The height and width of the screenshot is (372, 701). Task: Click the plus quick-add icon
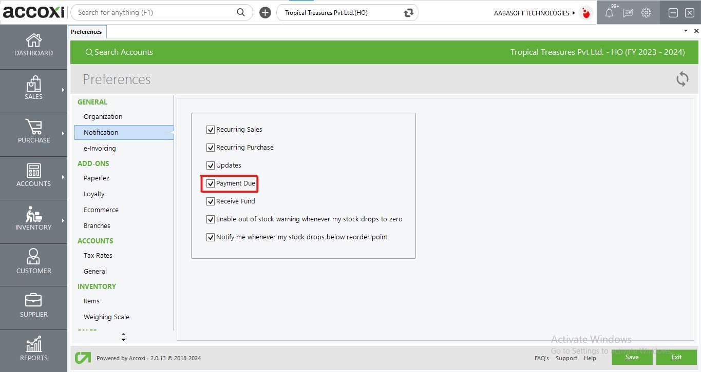(265, 13)
